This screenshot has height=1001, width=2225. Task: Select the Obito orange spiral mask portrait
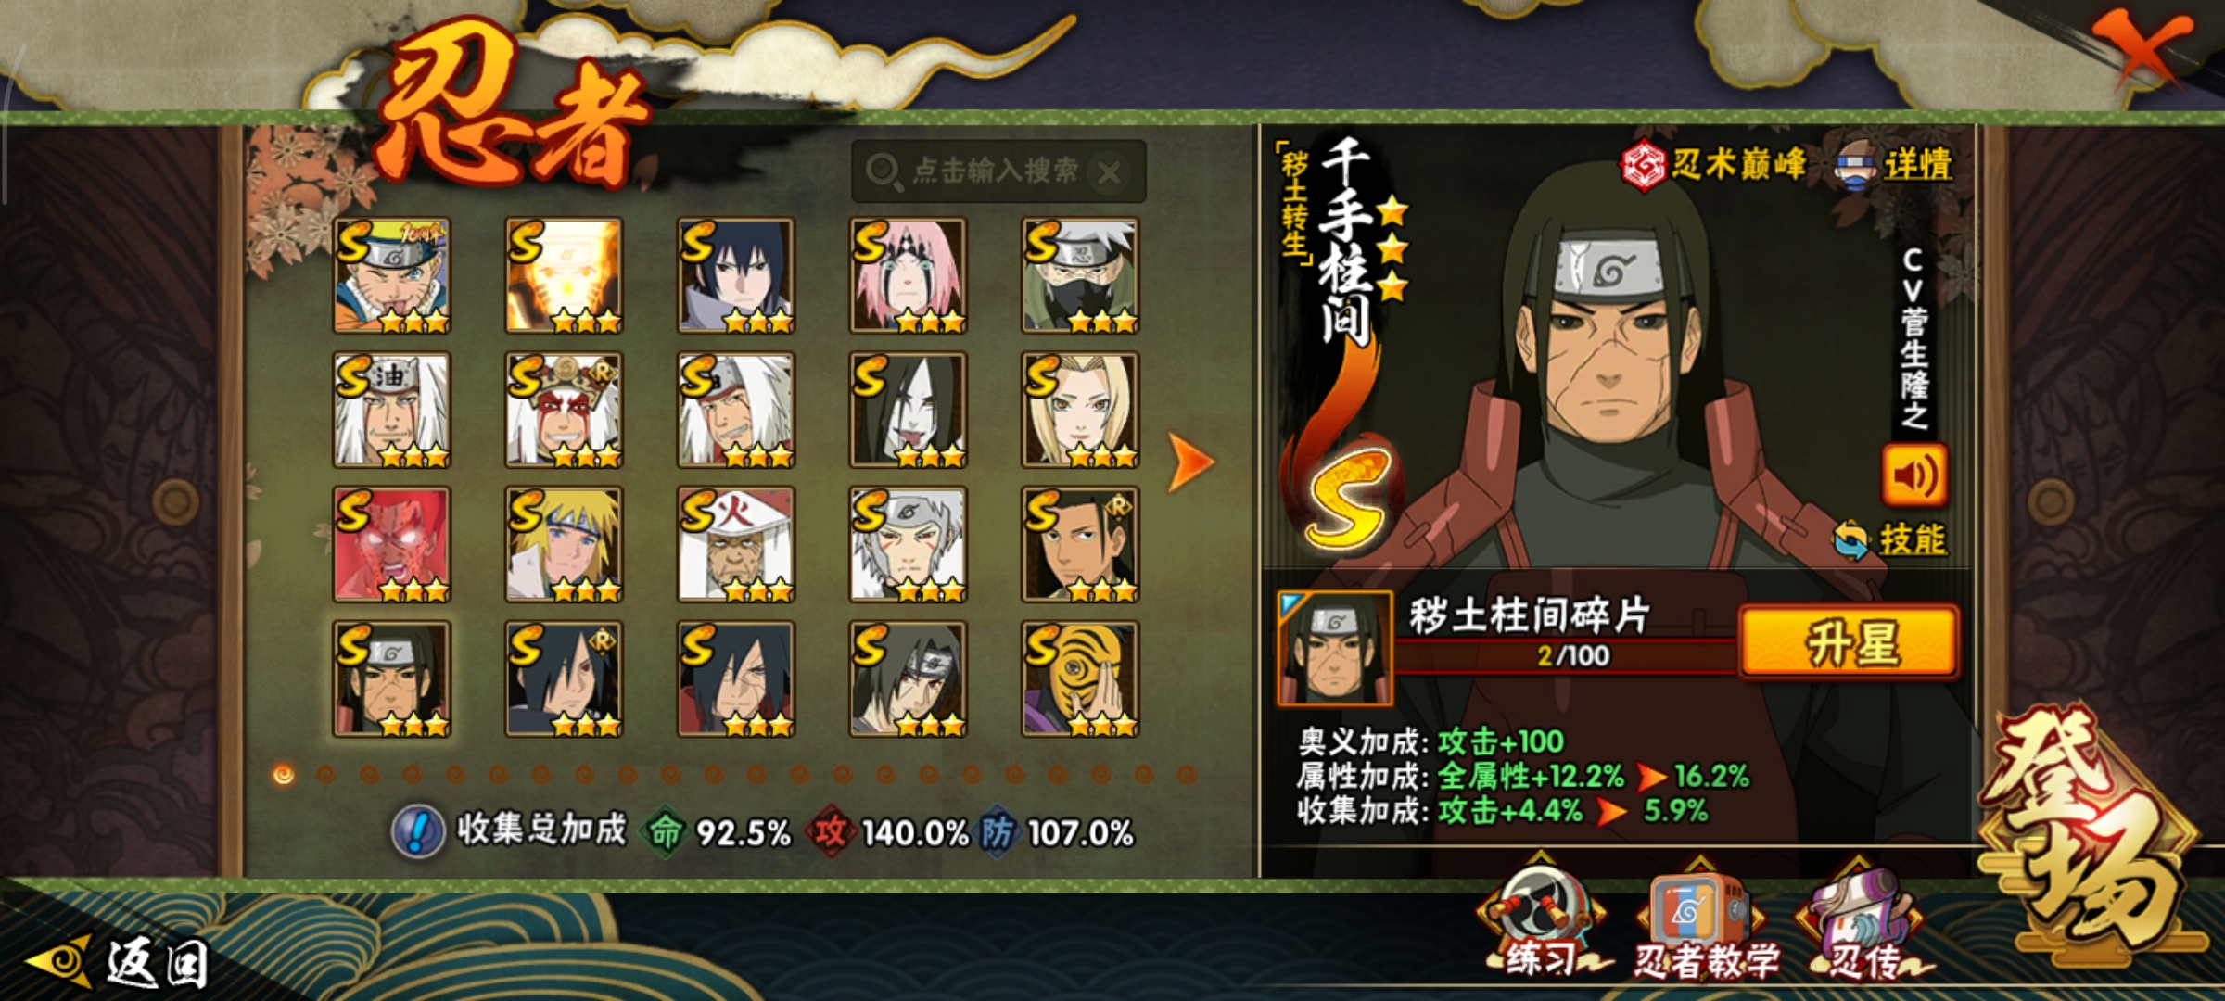(1080, 679)
